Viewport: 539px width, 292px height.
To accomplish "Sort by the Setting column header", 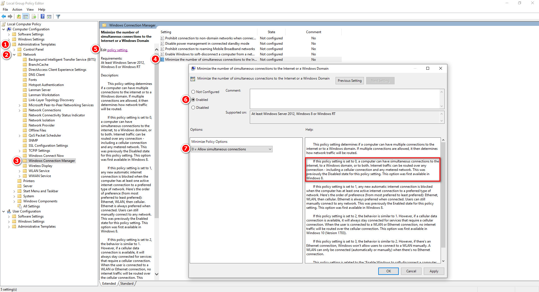I will coord(209,32).
